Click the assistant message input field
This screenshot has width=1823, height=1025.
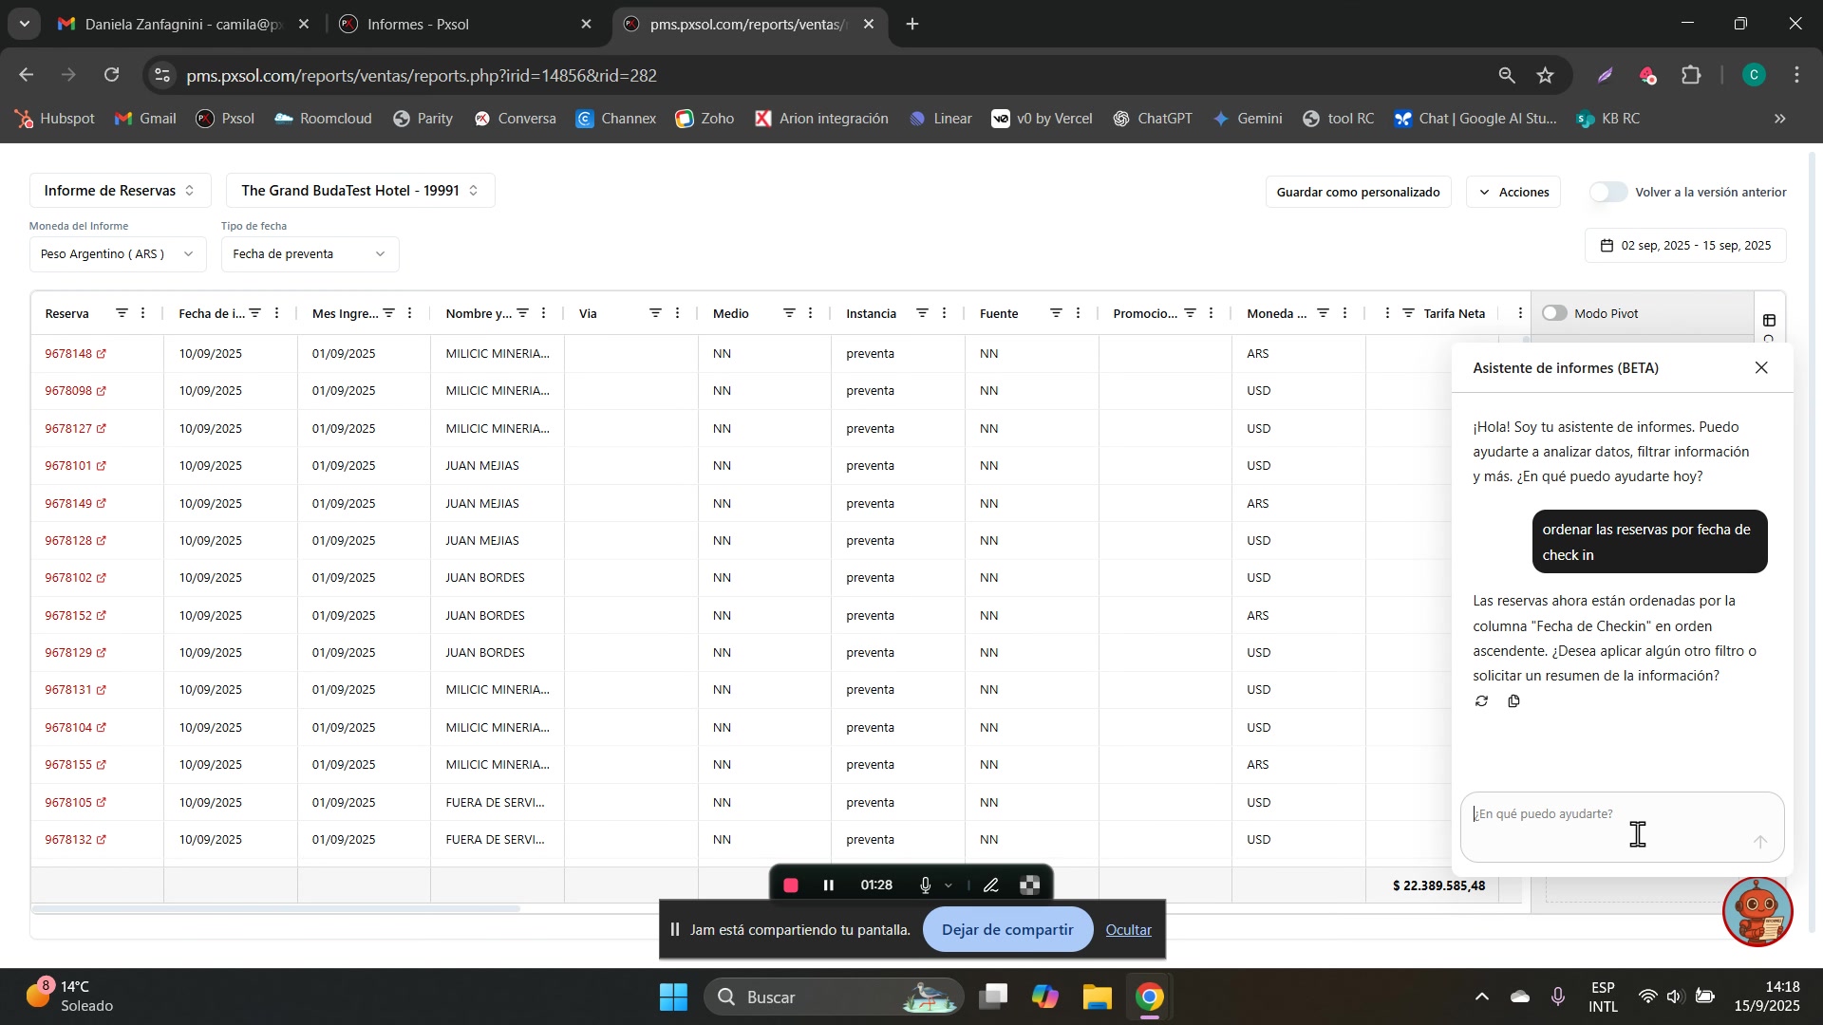pos(1622,828)
